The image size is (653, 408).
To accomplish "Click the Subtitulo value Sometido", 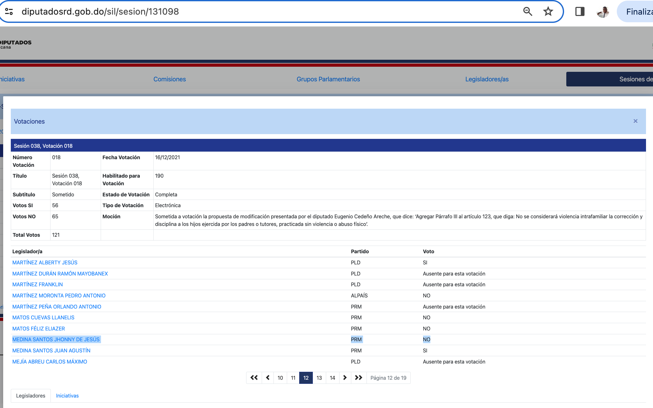I will click(x=63, y=194).
